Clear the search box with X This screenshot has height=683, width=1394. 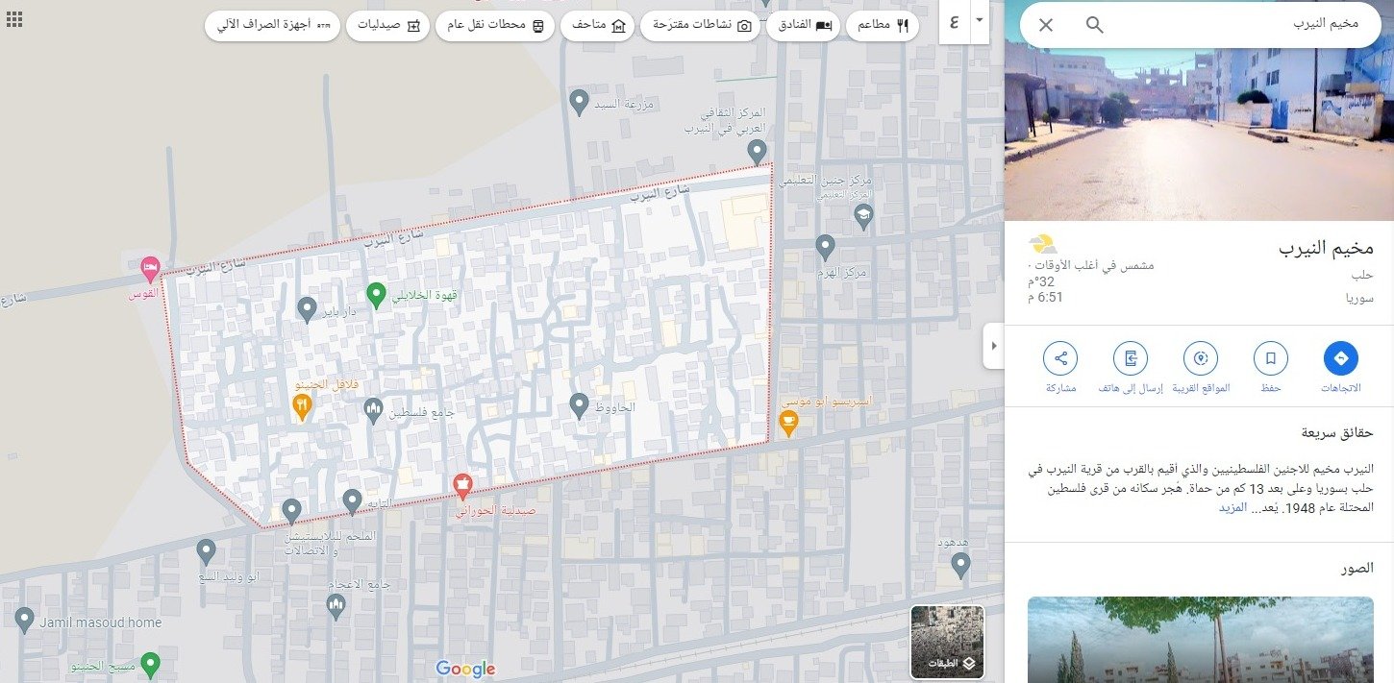1046,25
